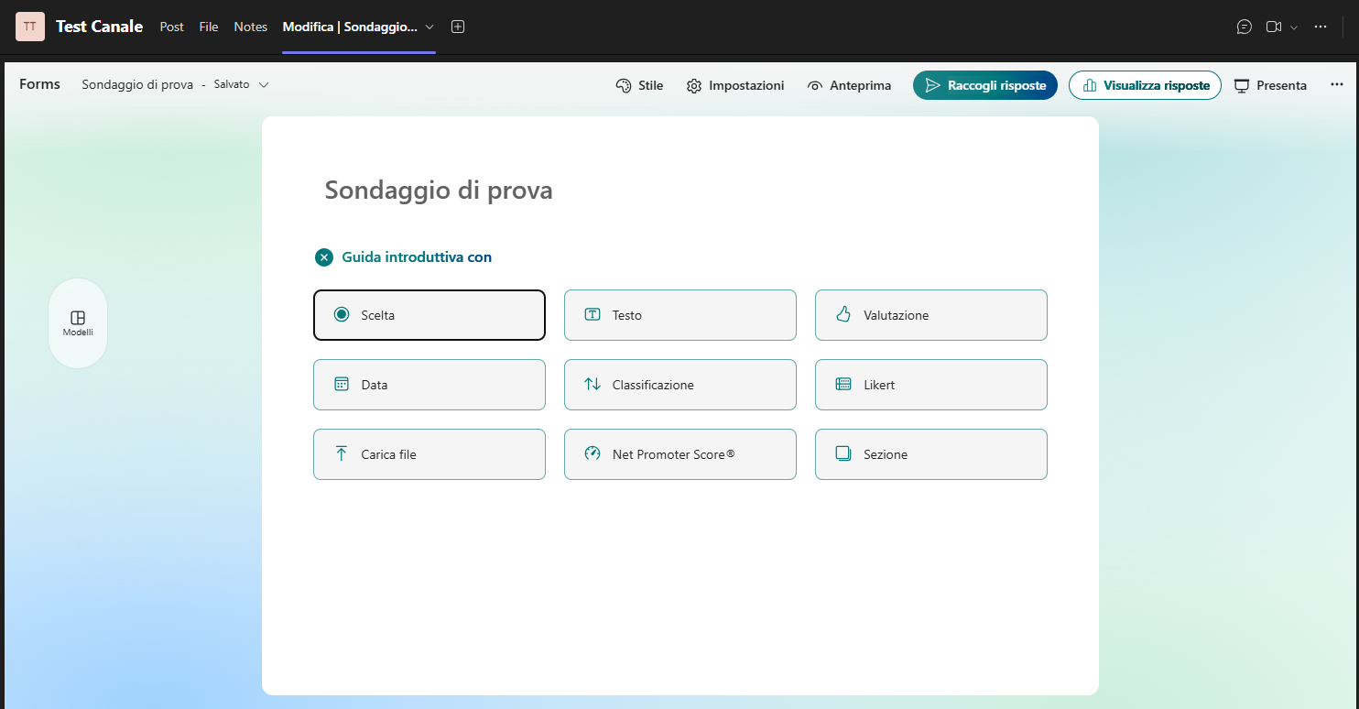Add a Valutazione rating question
This screenshot has width=1359, height=709.
point(931,315)
